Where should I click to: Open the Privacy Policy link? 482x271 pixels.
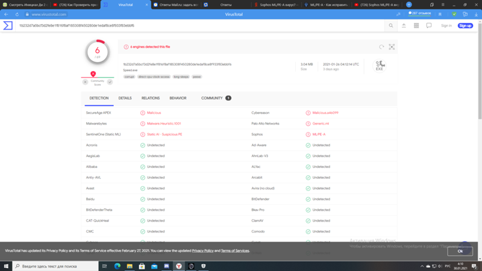pyautogui.click(x=202, y=251)
